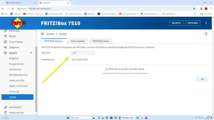
Task: Click the System breadcrumb link
Action: click(50, 34)
